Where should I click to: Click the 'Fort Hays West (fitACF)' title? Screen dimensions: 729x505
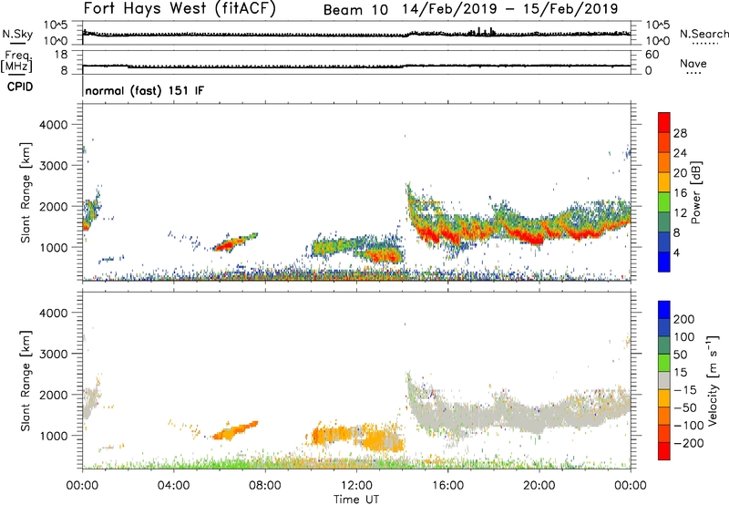tap(180, 8)
